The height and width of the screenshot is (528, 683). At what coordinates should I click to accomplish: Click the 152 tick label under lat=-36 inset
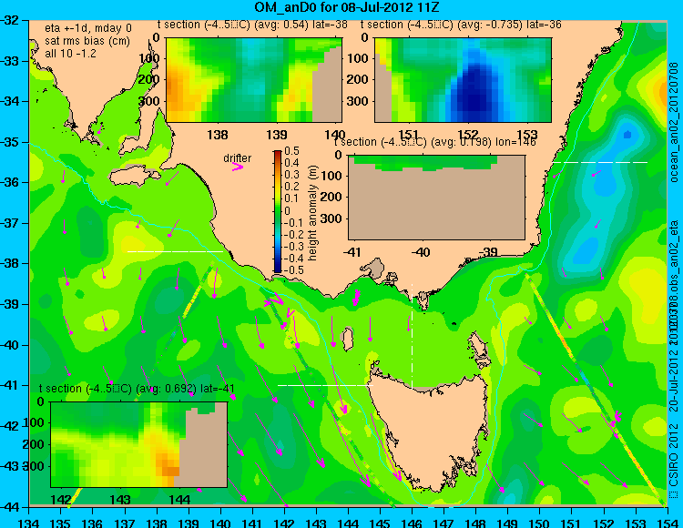(468, 134)
